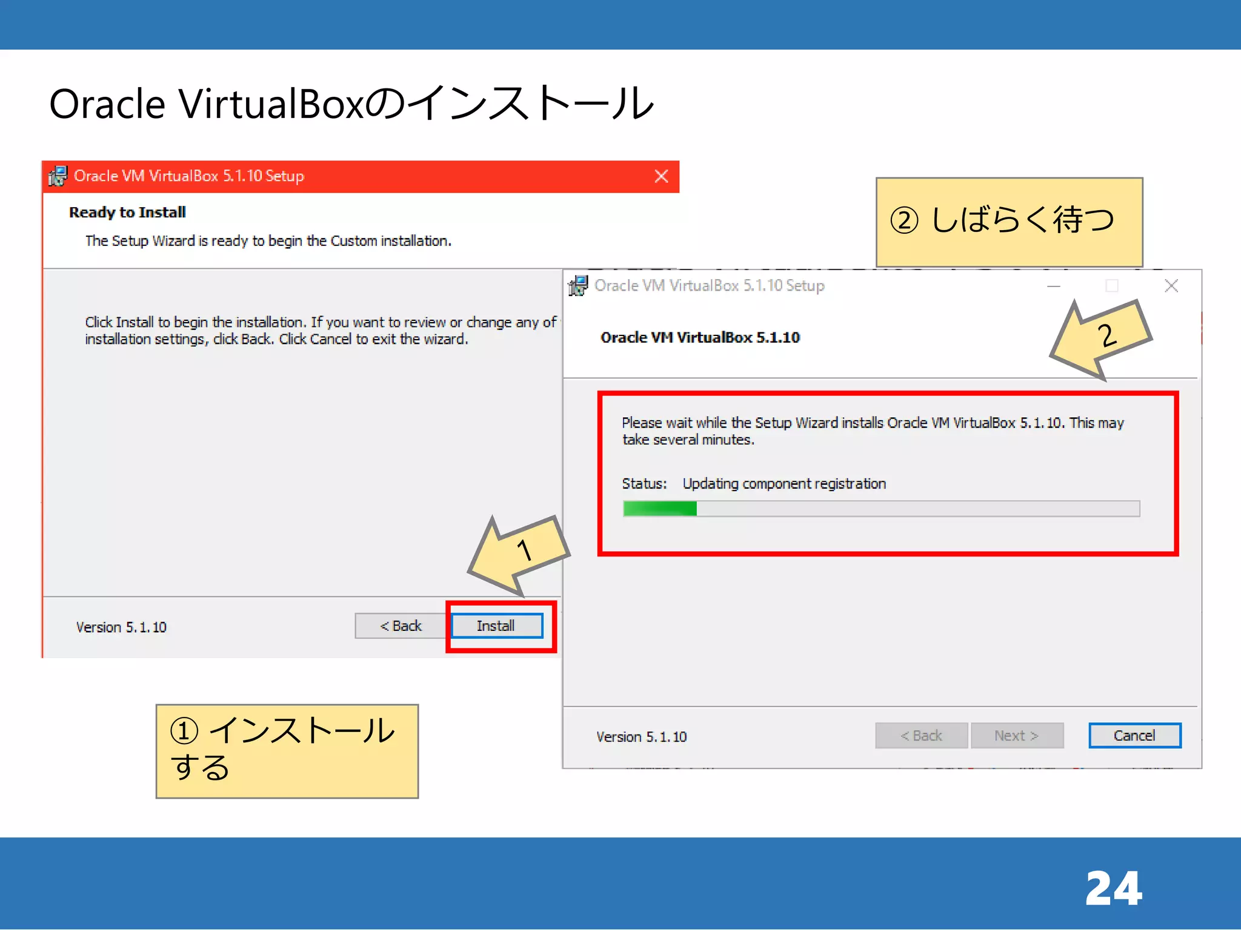Cancel the VirtualBox installation in progress
Screen dimensions: 1241x930
1134,736
